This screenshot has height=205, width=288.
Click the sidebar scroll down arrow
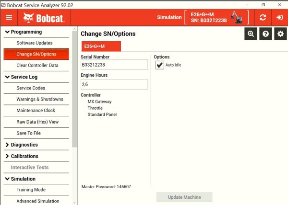click(x=74, y=203)
